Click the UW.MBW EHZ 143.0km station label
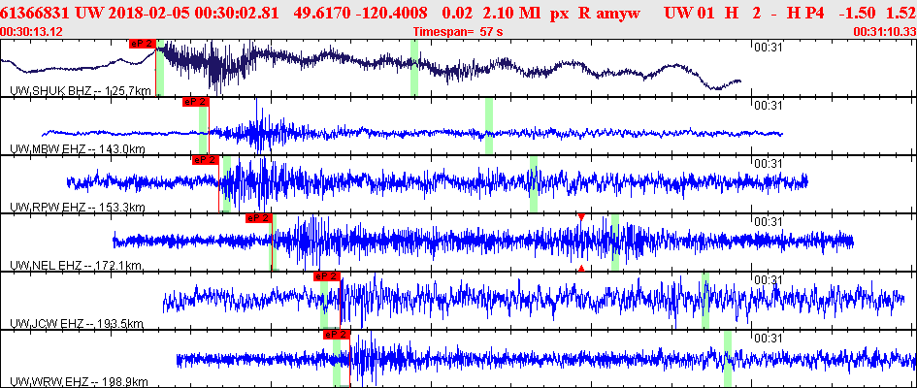The image size is (917, 388). [x=78, y=149]
